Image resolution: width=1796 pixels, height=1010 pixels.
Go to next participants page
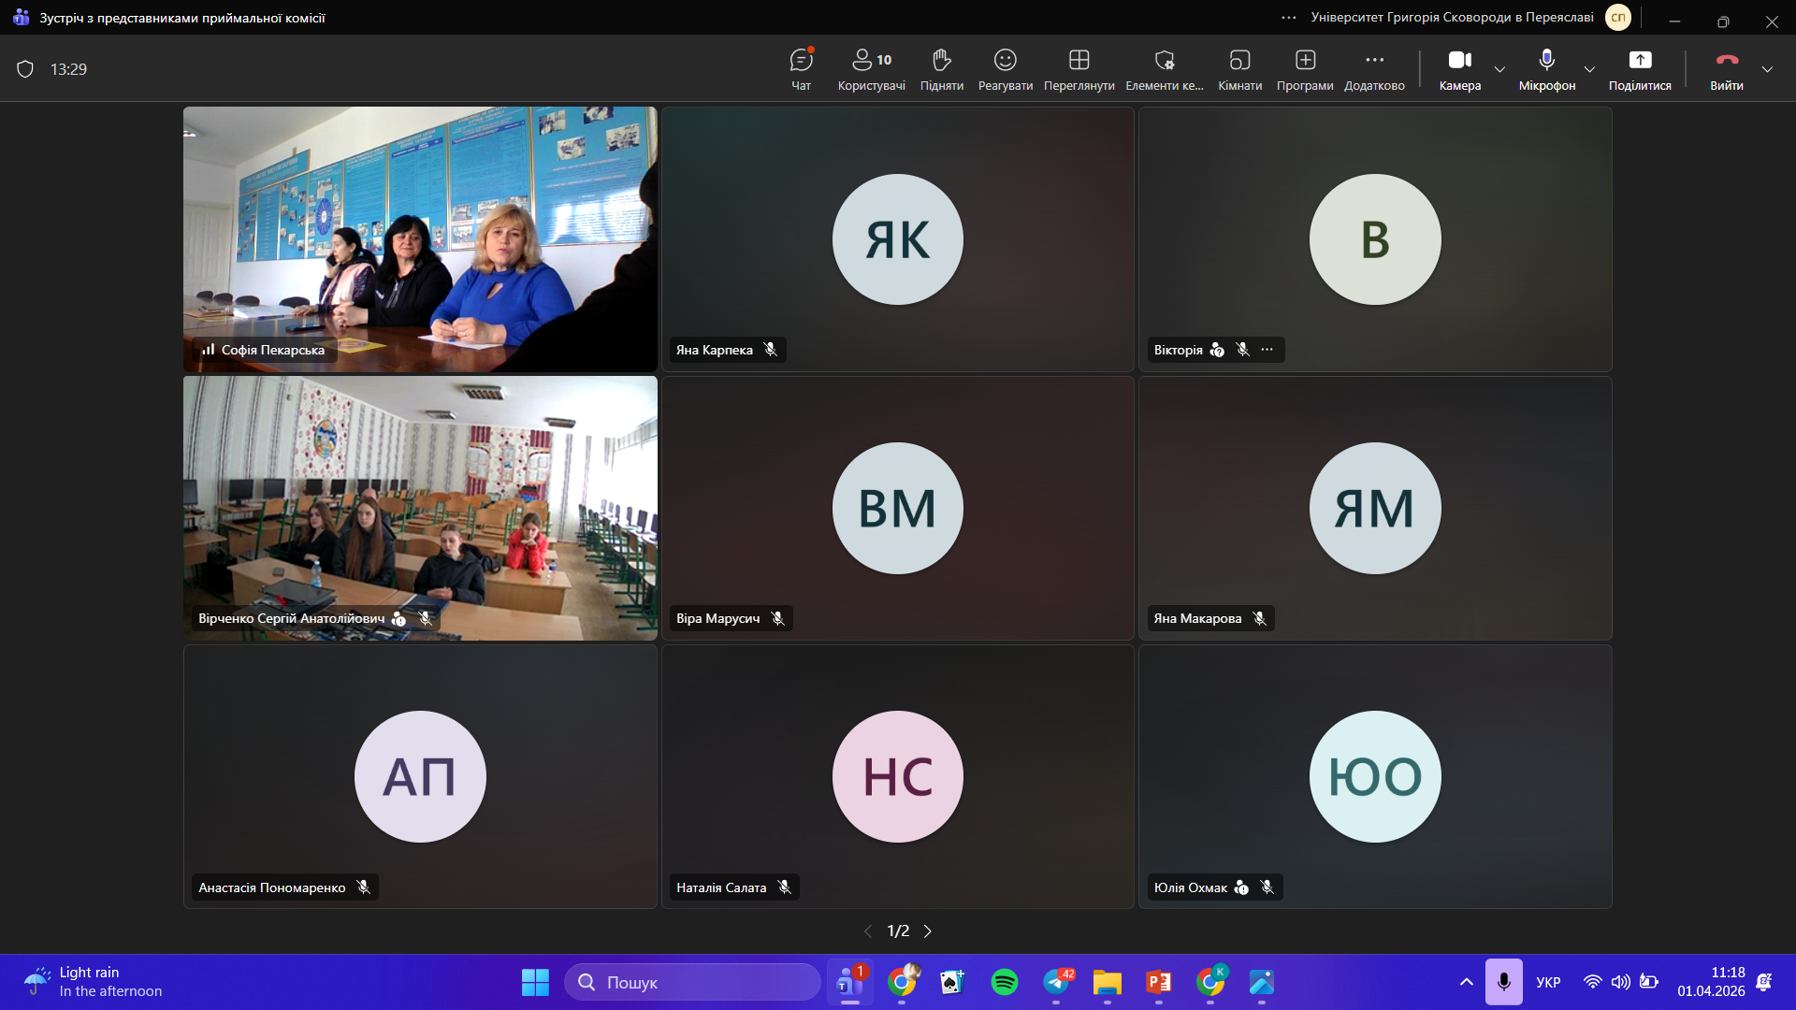928,931
